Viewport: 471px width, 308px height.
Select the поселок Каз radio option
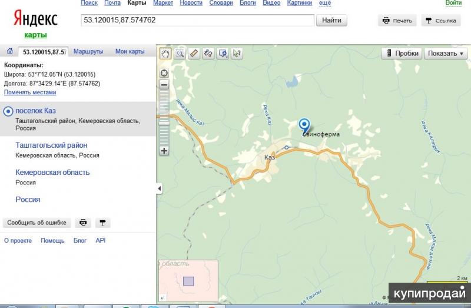tap(8, 111)
